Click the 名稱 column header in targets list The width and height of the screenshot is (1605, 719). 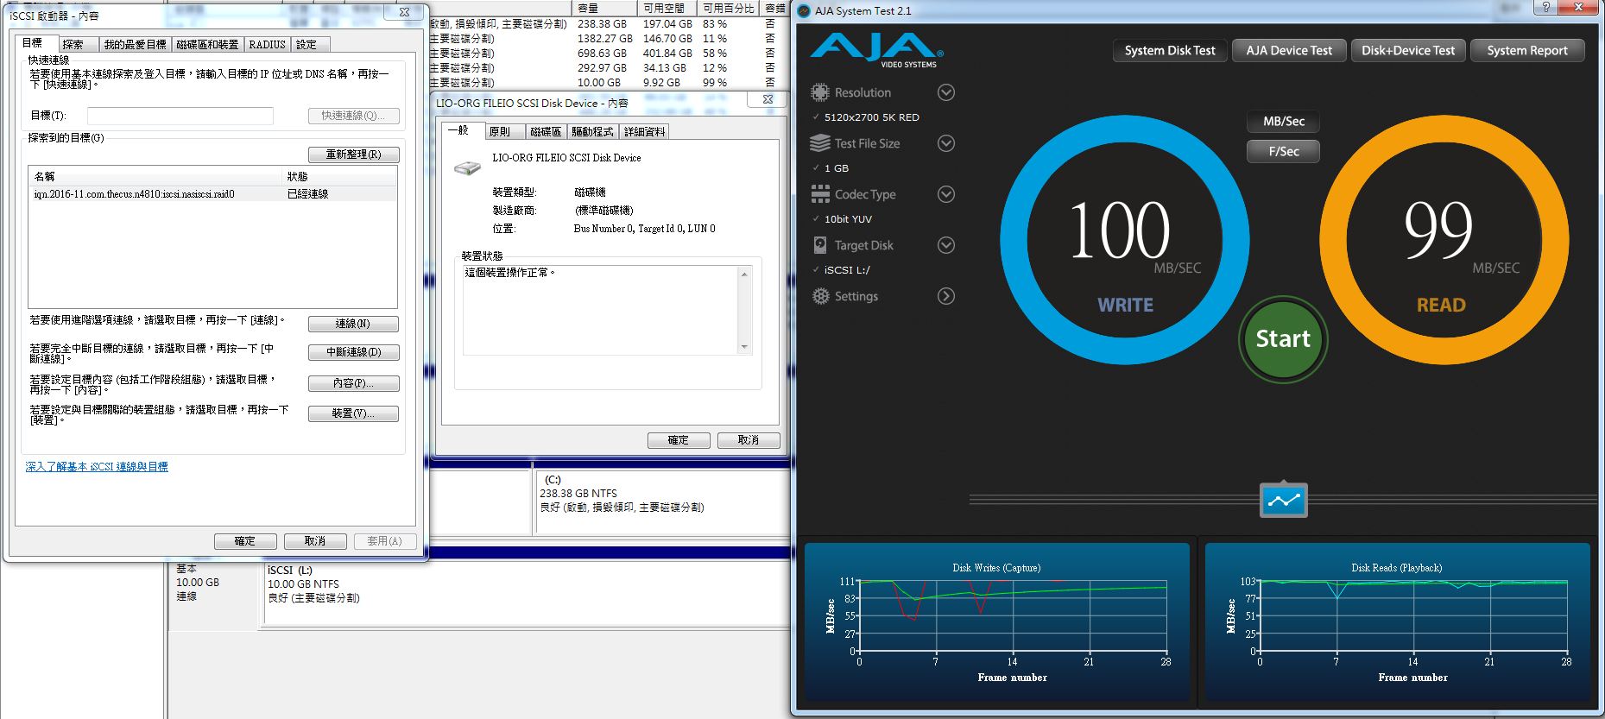155,176
